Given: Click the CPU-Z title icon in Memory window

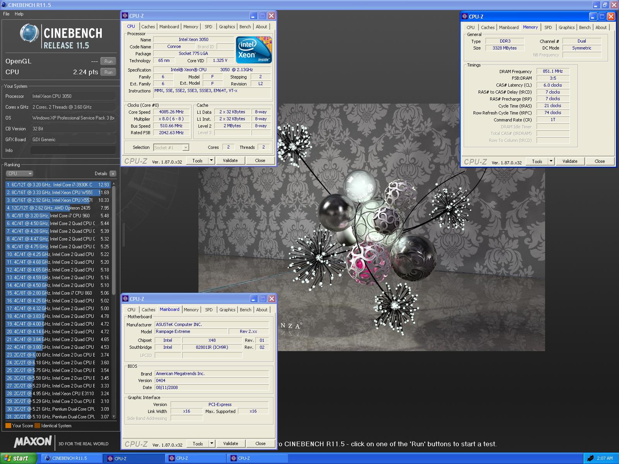Looking at the screenshot, I should [465, 17].
